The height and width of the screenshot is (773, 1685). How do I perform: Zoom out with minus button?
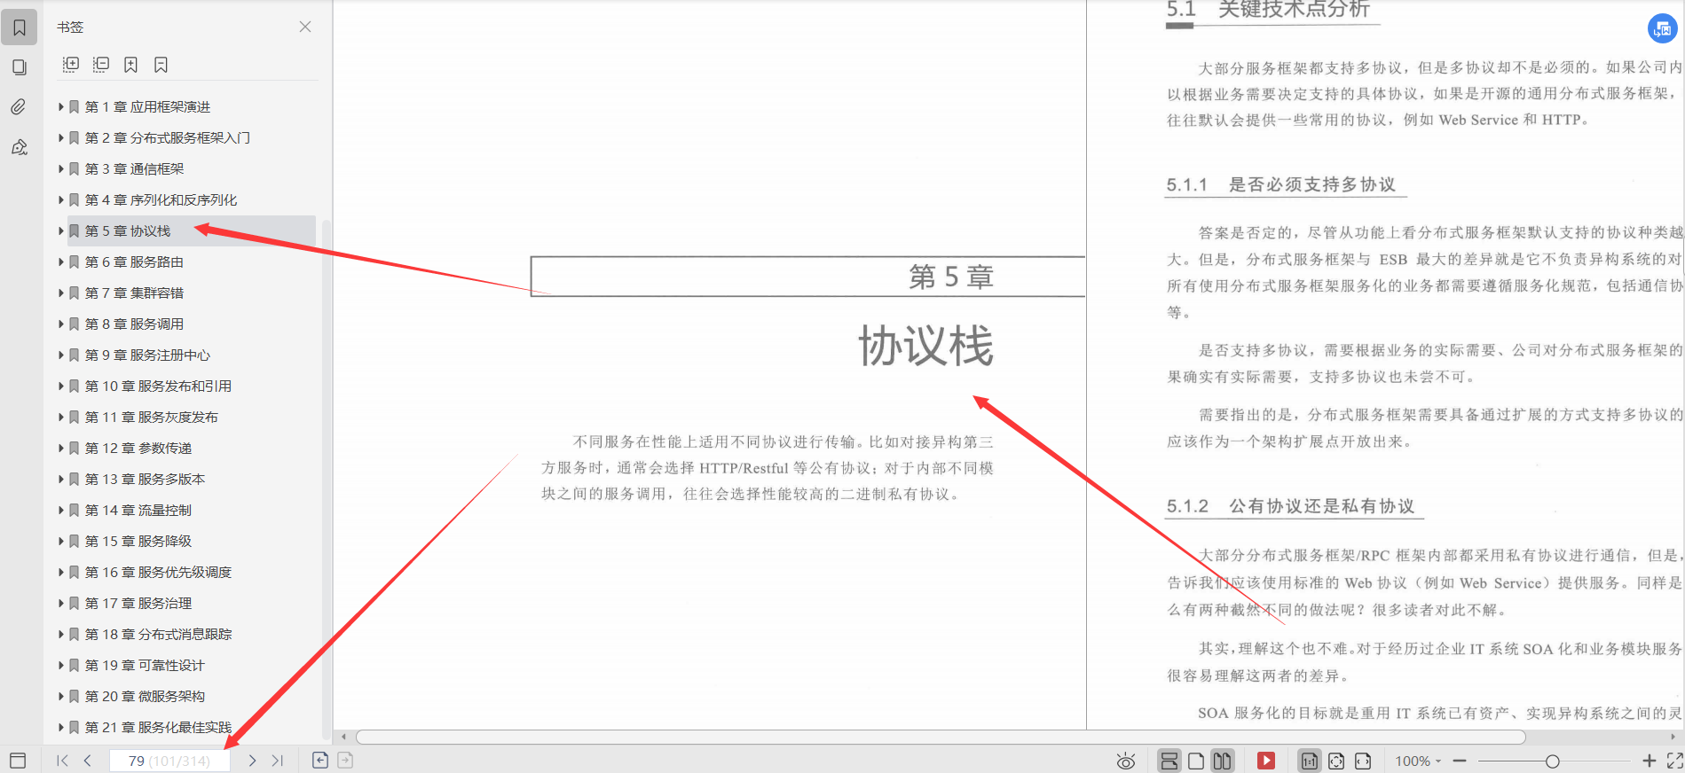tap(1460, 761)
